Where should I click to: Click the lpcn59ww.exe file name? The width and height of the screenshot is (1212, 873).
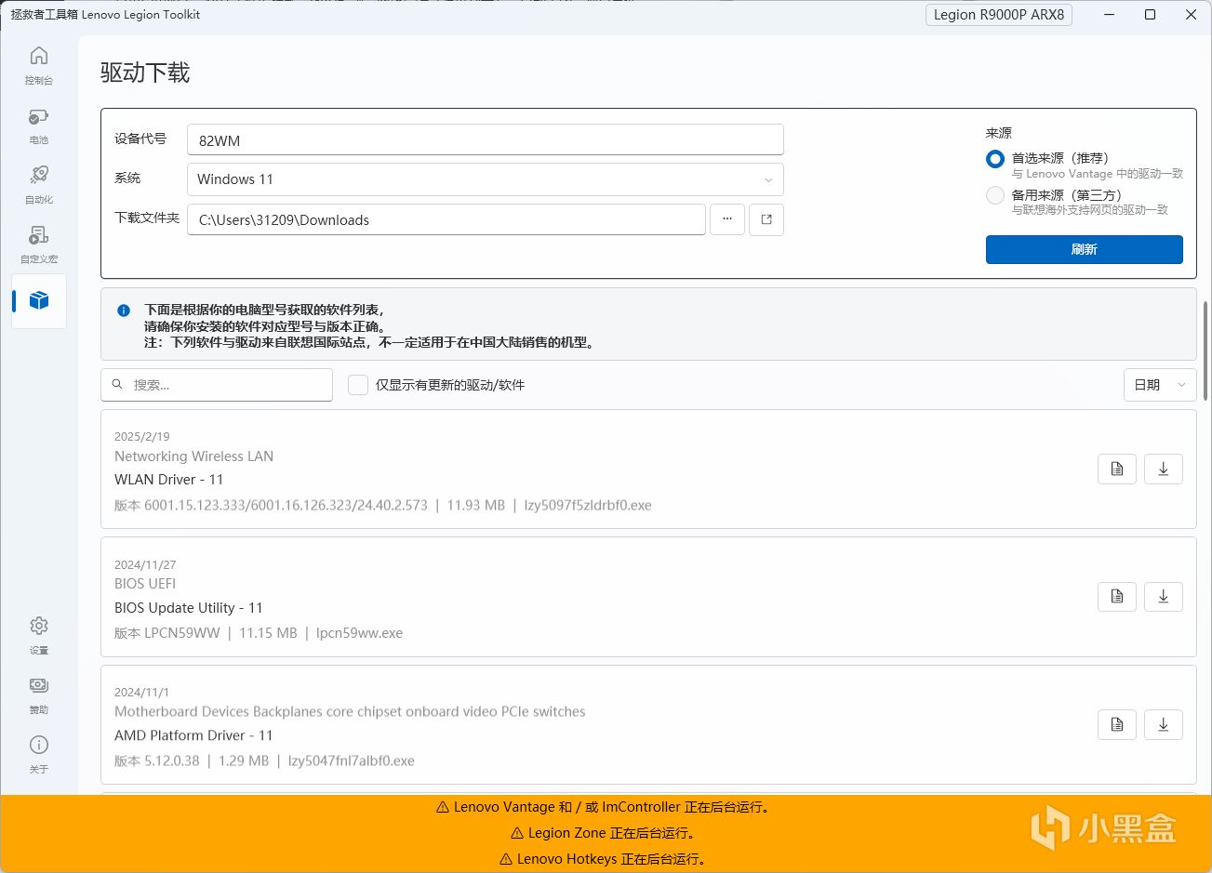pyautogui.click(x=359, y=633)
